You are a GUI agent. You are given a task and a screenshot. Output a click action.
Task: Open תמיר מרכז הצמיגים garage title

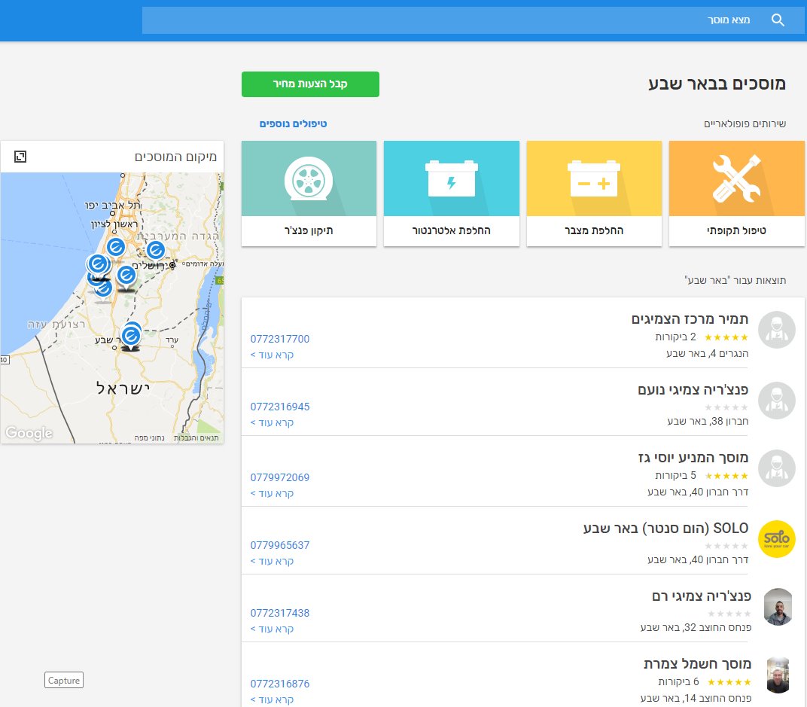pos(690,319)
